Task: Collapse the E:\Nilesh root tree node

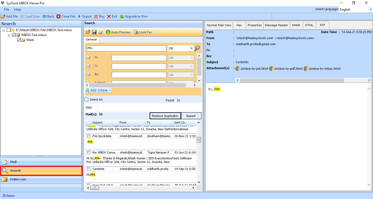Action: click(x=4, y=30)
